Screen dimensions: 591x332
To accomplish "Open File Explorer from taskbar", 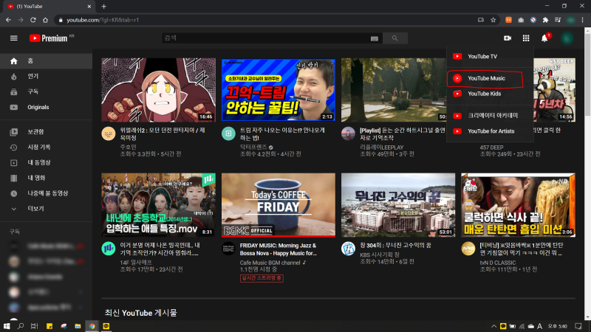I will coord(78,326).
